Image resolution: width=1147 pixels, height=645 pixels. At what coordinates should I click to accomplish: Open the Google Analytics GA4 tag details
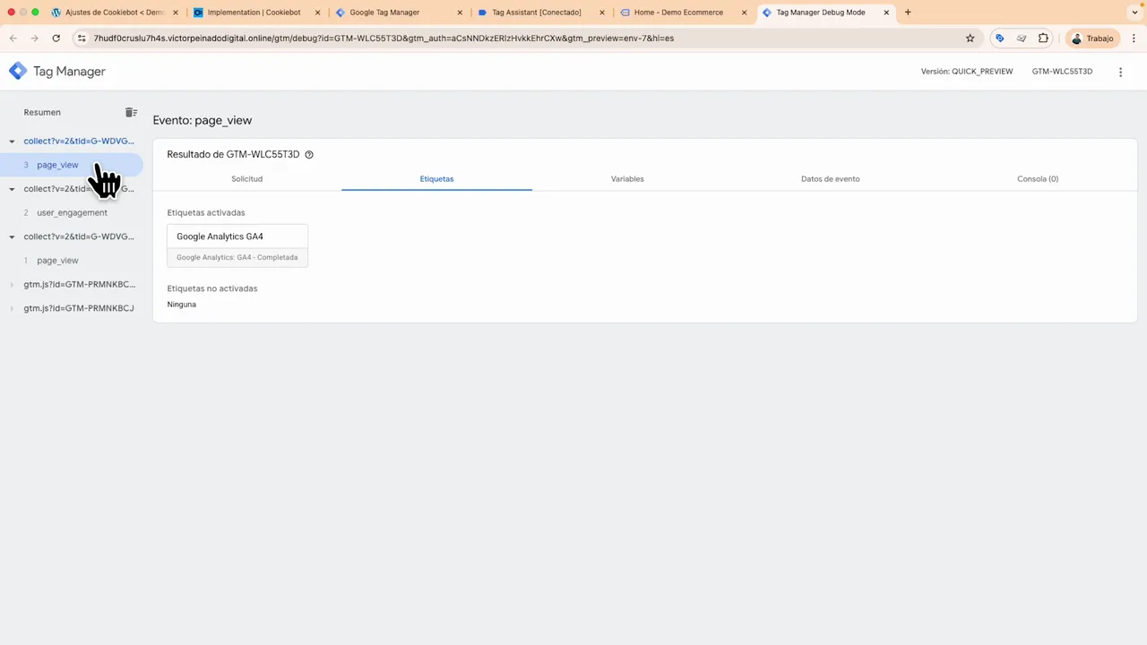(220, 236)
